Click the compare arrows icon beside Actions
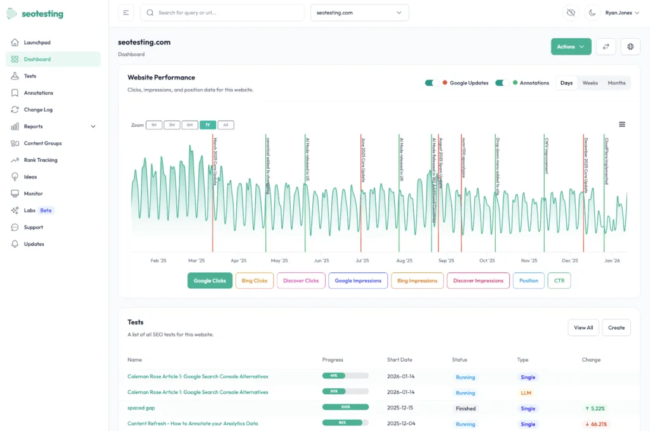650x431 pixels. point(606,46)
